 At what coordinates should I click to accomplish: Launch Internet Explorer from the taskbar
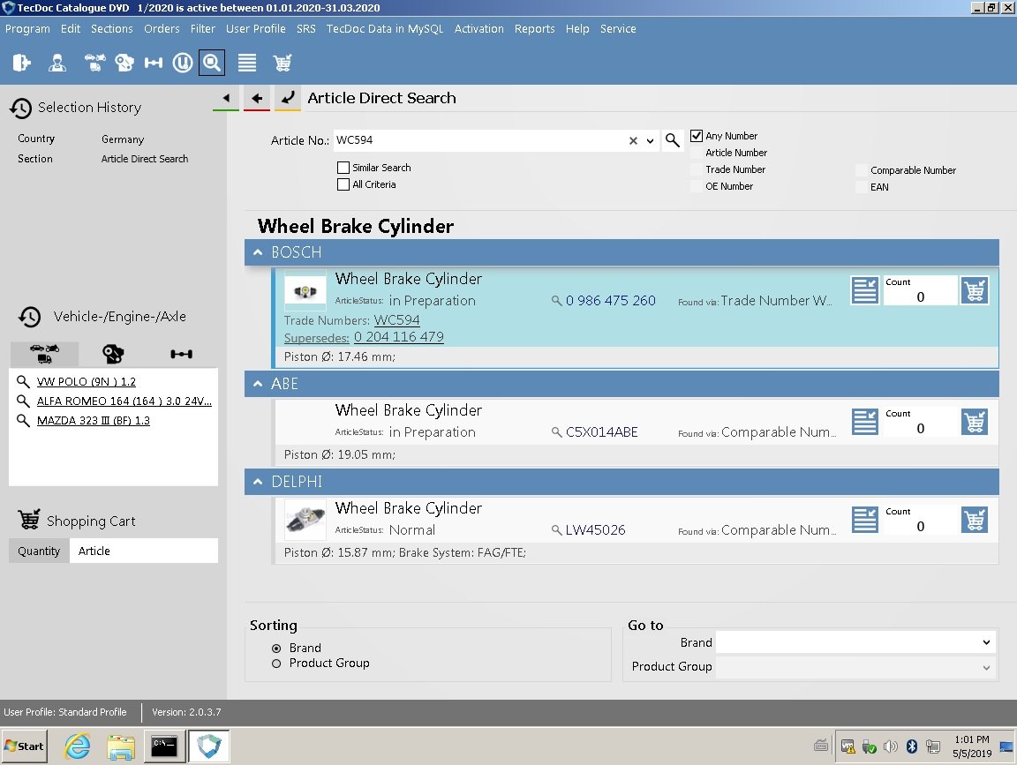pyautogui.click(x=77, y=746)
